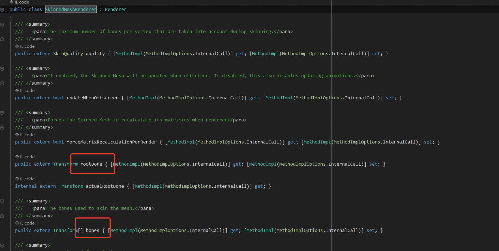
Task: Click the diamond icon above the bones property
Action: tap(17, 223)
